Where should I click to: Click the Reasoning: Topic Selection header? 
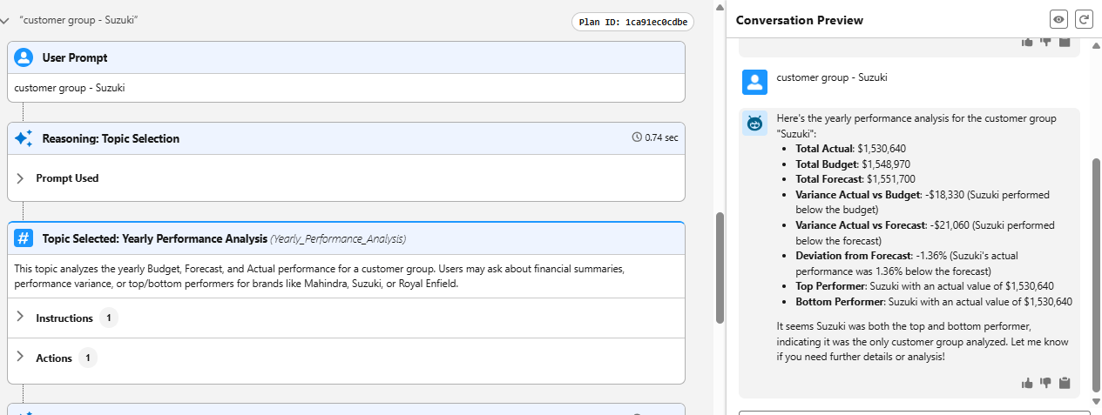pos(111,138)
